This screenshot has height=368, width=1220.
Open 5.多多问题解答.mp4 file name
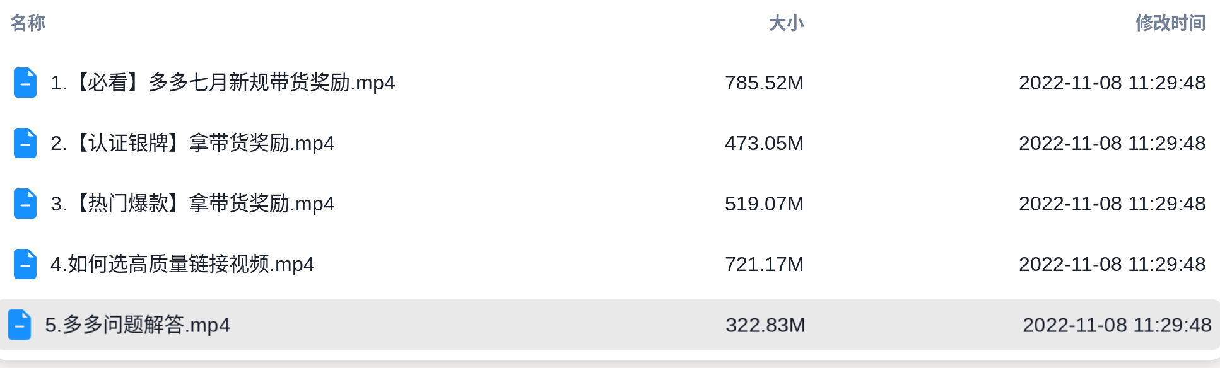click(138, 325)
